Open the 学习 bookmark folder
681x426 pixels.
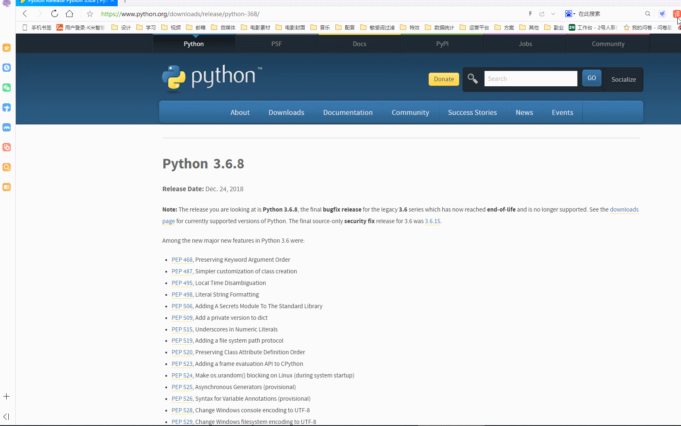(146, 27)
